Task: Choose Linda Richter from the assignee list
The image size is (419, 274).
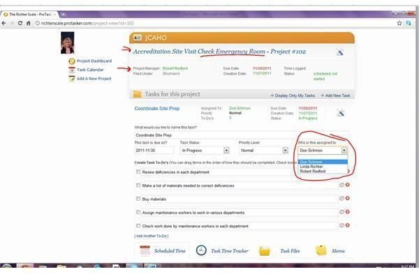Action: (323, 167)
